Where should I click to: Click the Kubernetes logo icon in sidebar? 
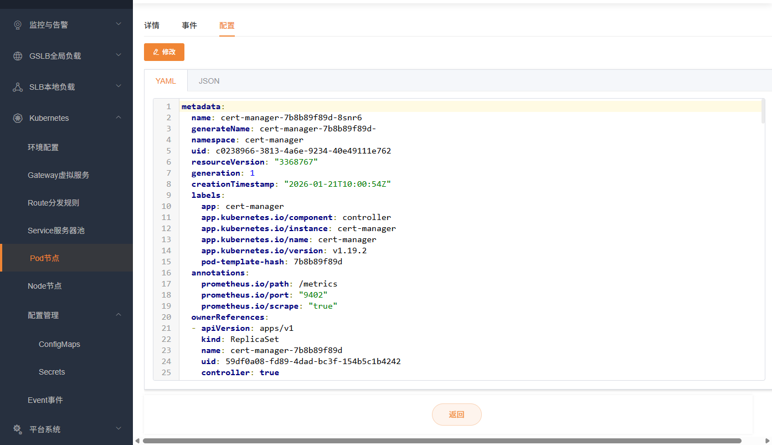click(18, 118)
